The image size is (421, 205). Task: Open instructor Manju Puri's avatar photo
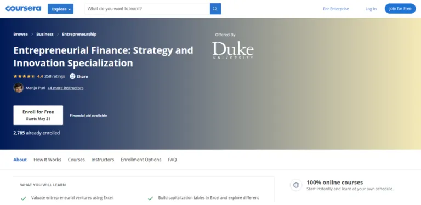(19, 88)
